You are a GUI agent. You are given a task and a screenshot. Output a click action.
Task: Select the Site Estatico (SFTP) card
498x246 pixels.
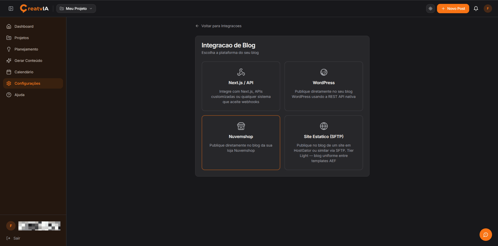(x=324, y=143)
